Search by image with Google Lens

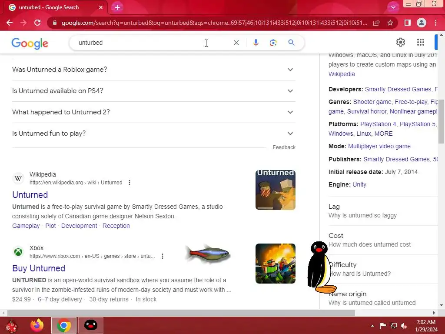[x=273, y=43]
